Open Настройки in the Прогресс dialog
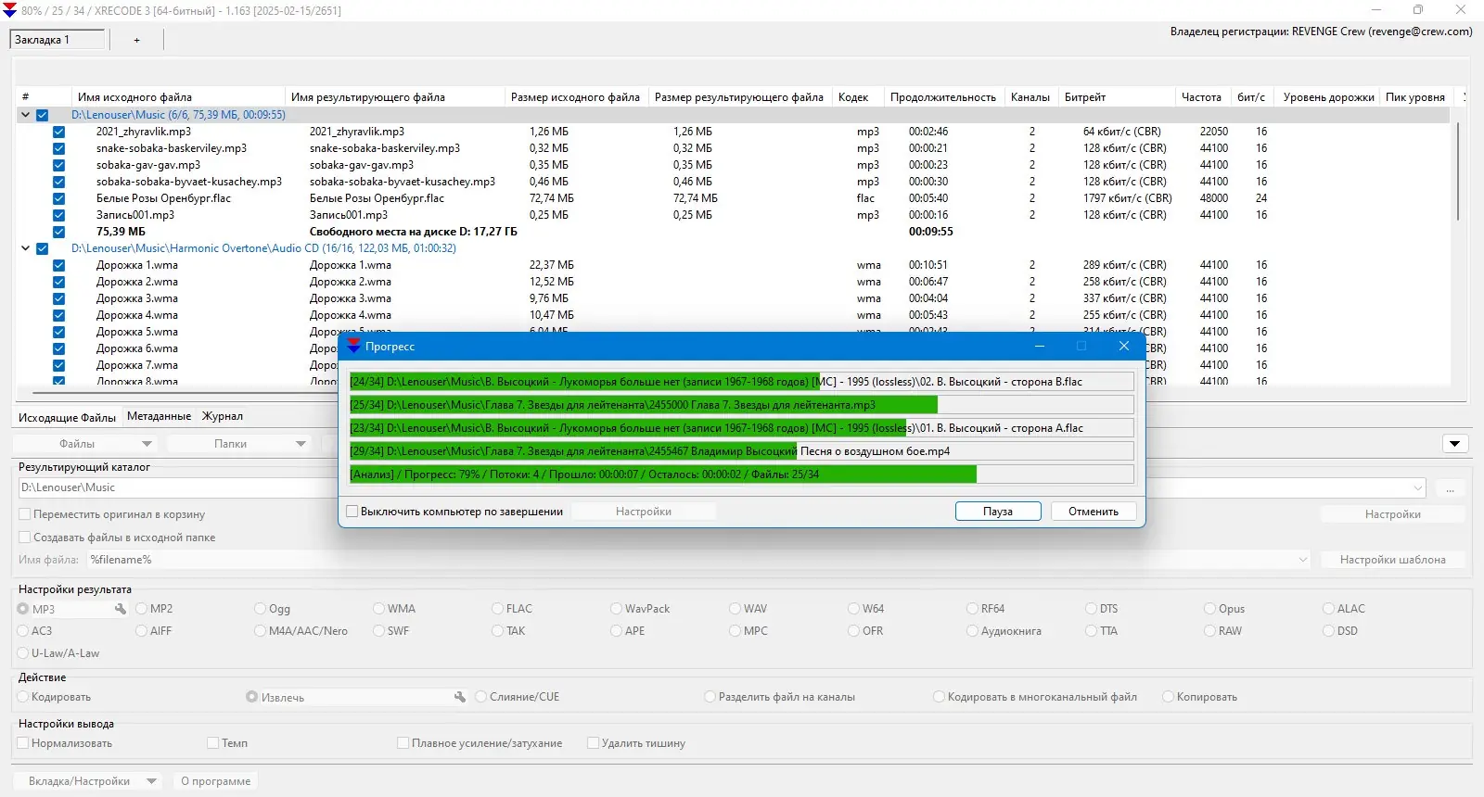 (x=644, y=512)
